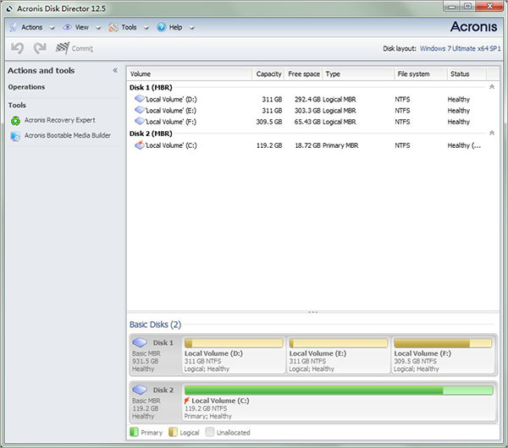Sort by the Volume column header

[189, 74]
